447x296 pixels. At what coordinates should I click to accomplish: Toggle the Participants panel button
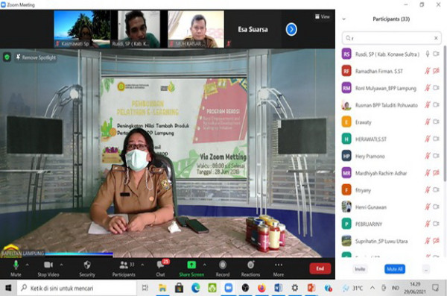pos(124,268)
